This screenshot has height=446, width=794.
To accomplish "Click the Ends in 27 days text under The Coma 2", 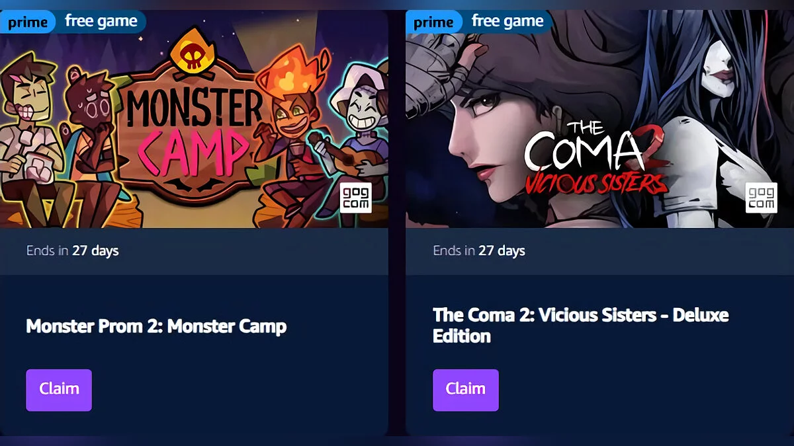I will point(479,251).
